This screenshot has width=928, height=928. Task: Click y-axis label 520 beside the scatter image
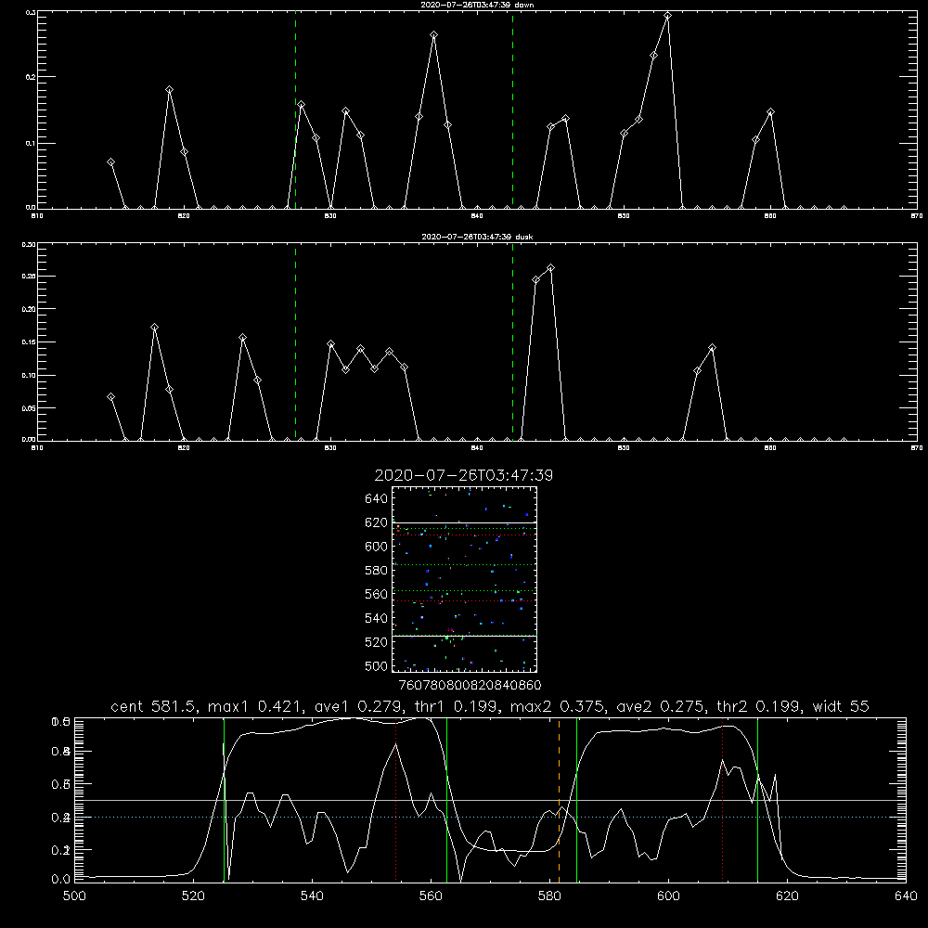click(x=377, y=642)
